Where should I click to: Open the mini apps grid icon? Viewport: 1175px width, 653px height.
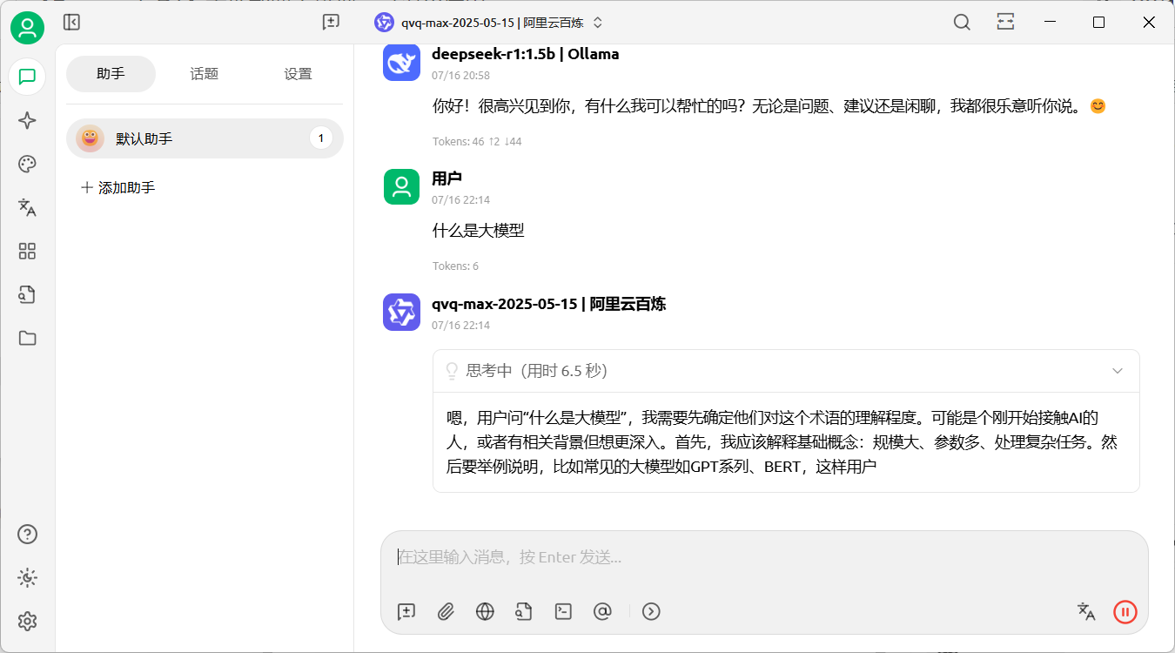(x=27, y=251)
